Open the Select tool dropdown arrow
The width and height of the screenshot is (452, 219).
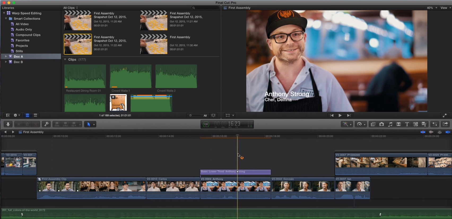pyautogui.click(x=94, y=124)
